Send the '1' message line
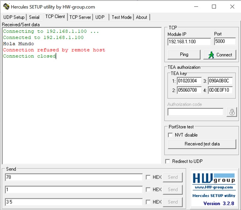The image size is (241, 210). pos(173,190)
